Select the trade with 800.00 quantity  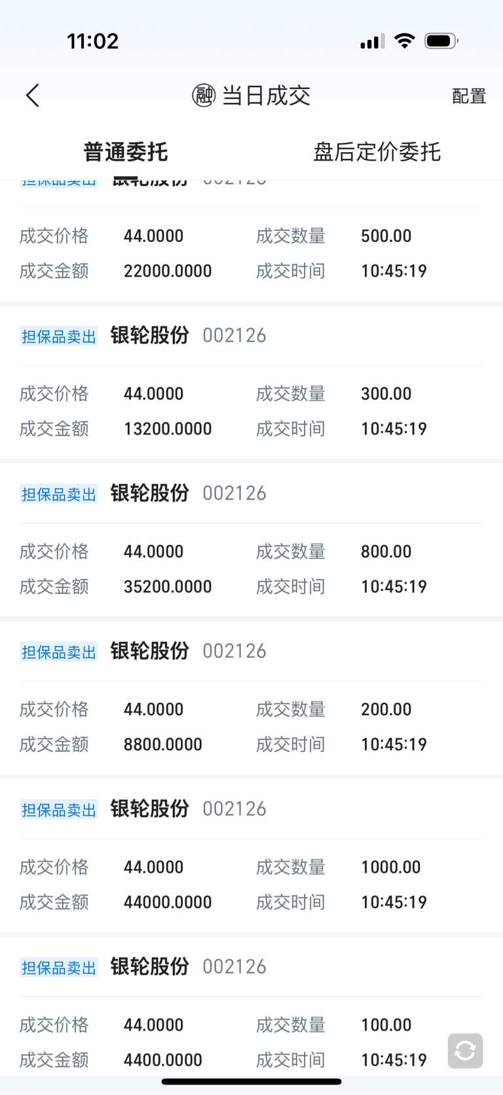[x=386, y=551]
